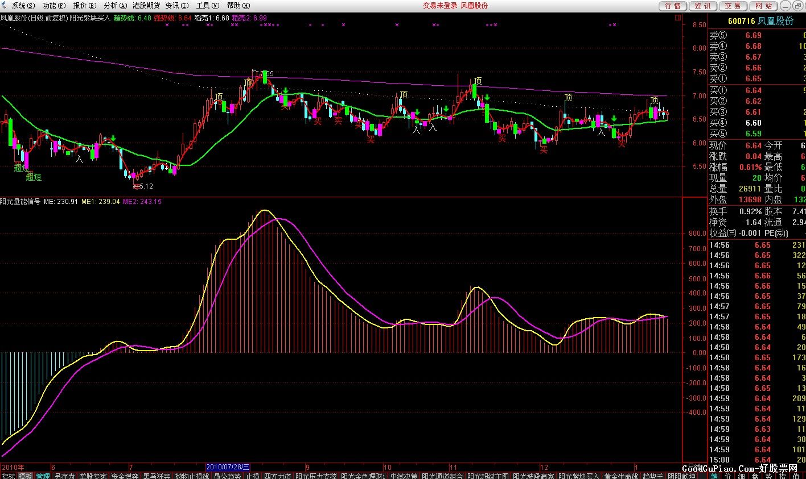Click the 2010/07/28/三 date marker on time axis
The image size is (806, 479).
228,467
